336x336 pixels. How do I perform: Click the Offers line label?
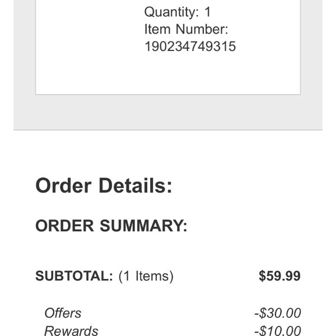pos(63,313)
